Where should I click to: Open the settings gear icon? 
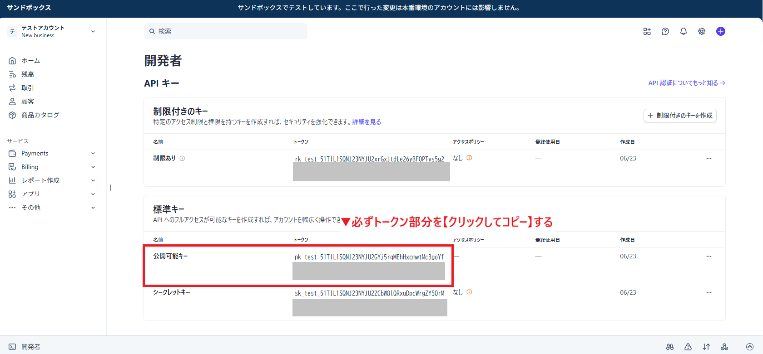[702, 31]
